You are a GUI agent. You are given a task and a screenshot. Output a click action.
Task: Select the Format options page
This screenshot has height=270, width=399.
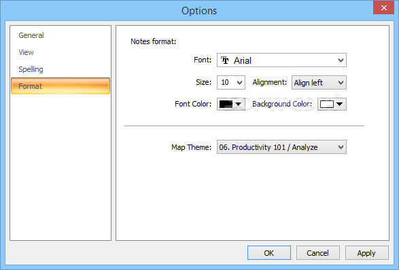(x=60, y=86)
